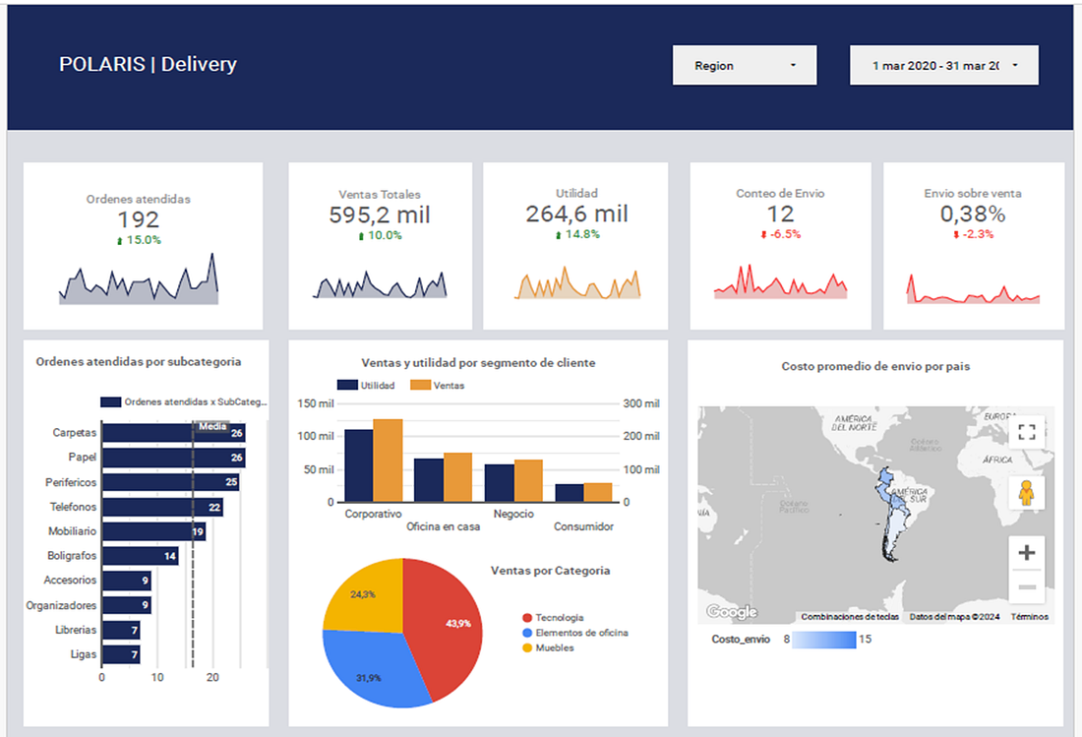This screenshot has width=1082, height=737.
Task: Select the Telefonos bar showing 22
Action: 163,507
